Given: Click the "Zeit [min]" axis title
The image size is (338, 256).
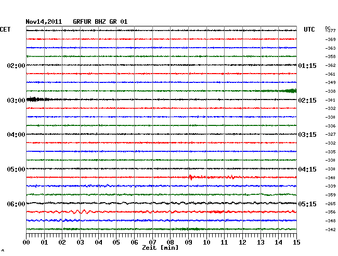Looking at the screenshot, I should (x=160, y=248).
